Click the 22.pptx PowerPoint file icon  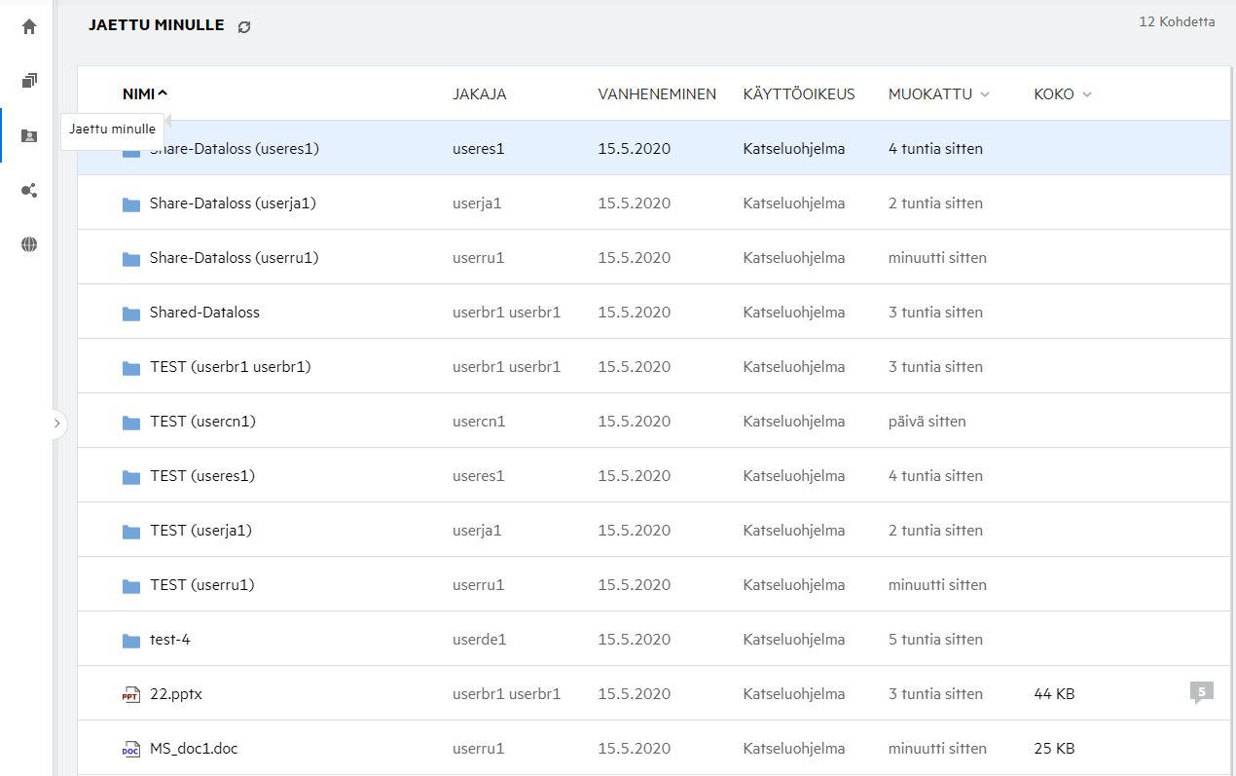[x=131, y=695]
